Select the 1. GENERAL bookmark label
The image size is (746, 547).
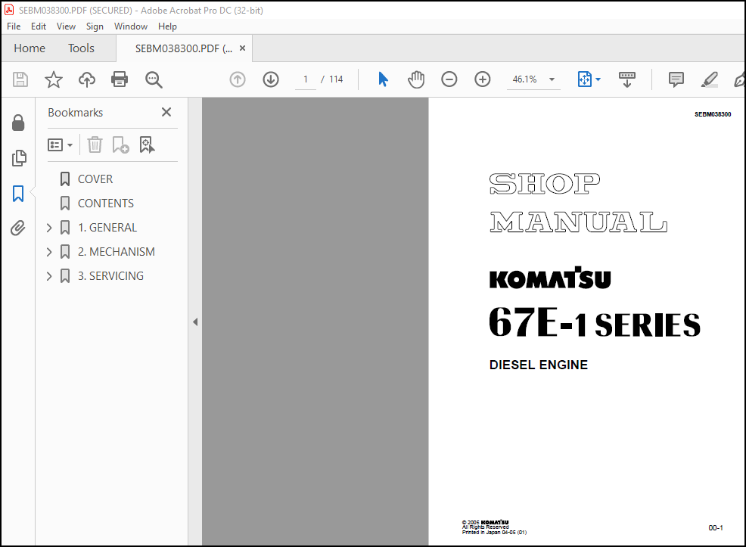107,228
